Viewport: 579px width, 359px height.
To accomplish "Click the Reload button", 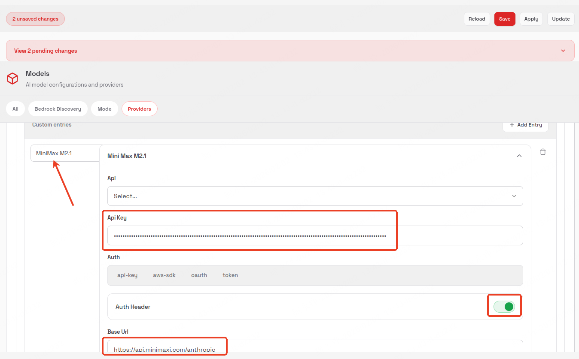I will (x=477, y=19).
